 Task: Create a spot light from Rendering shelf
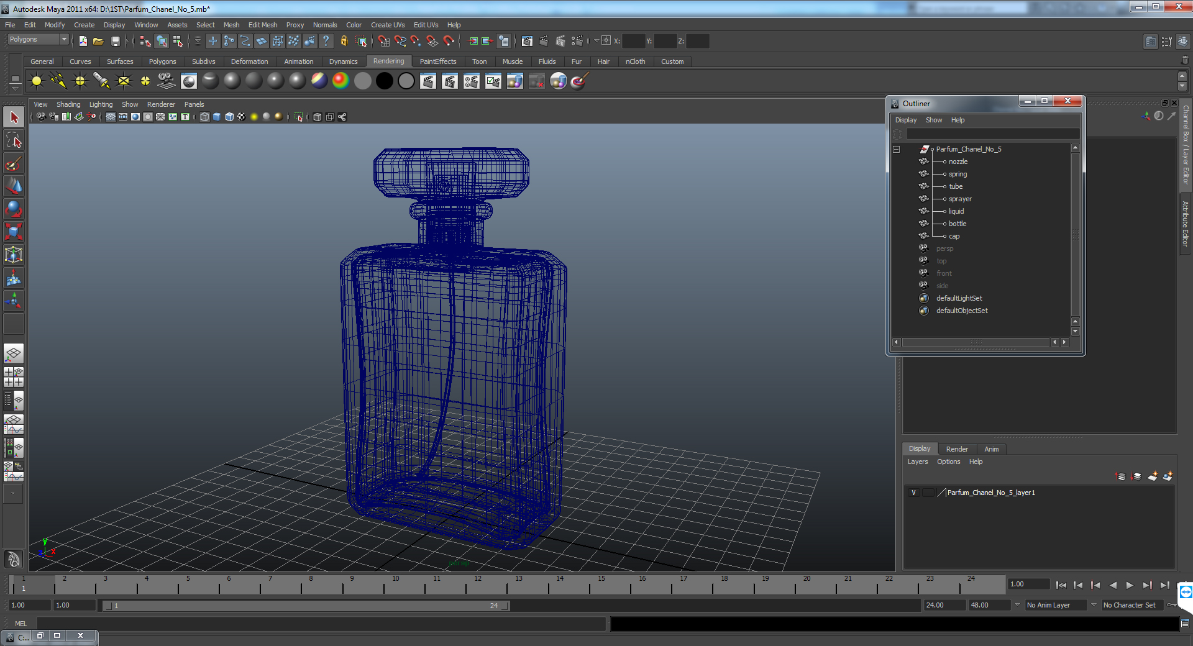[x=101, y=81]
